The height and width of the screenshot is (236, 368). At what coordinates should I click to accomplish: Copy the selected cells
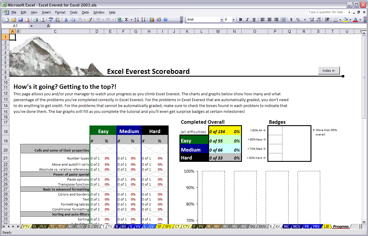(73, 20)
